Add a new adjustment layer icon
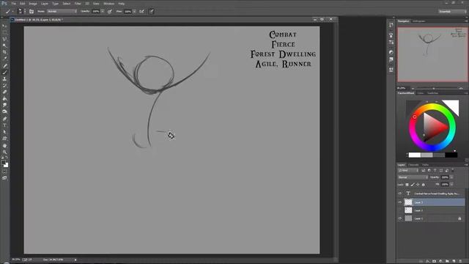The image size is (469, 264). tap(440, 261)
